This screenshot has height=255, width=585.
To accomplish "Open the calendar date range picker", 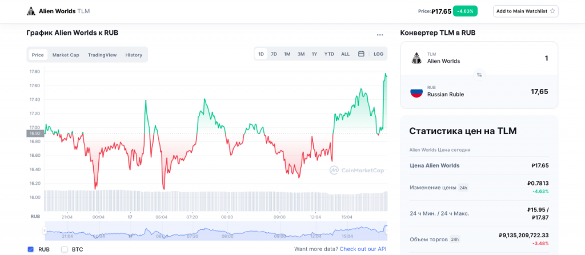I will tap(361, 54).
